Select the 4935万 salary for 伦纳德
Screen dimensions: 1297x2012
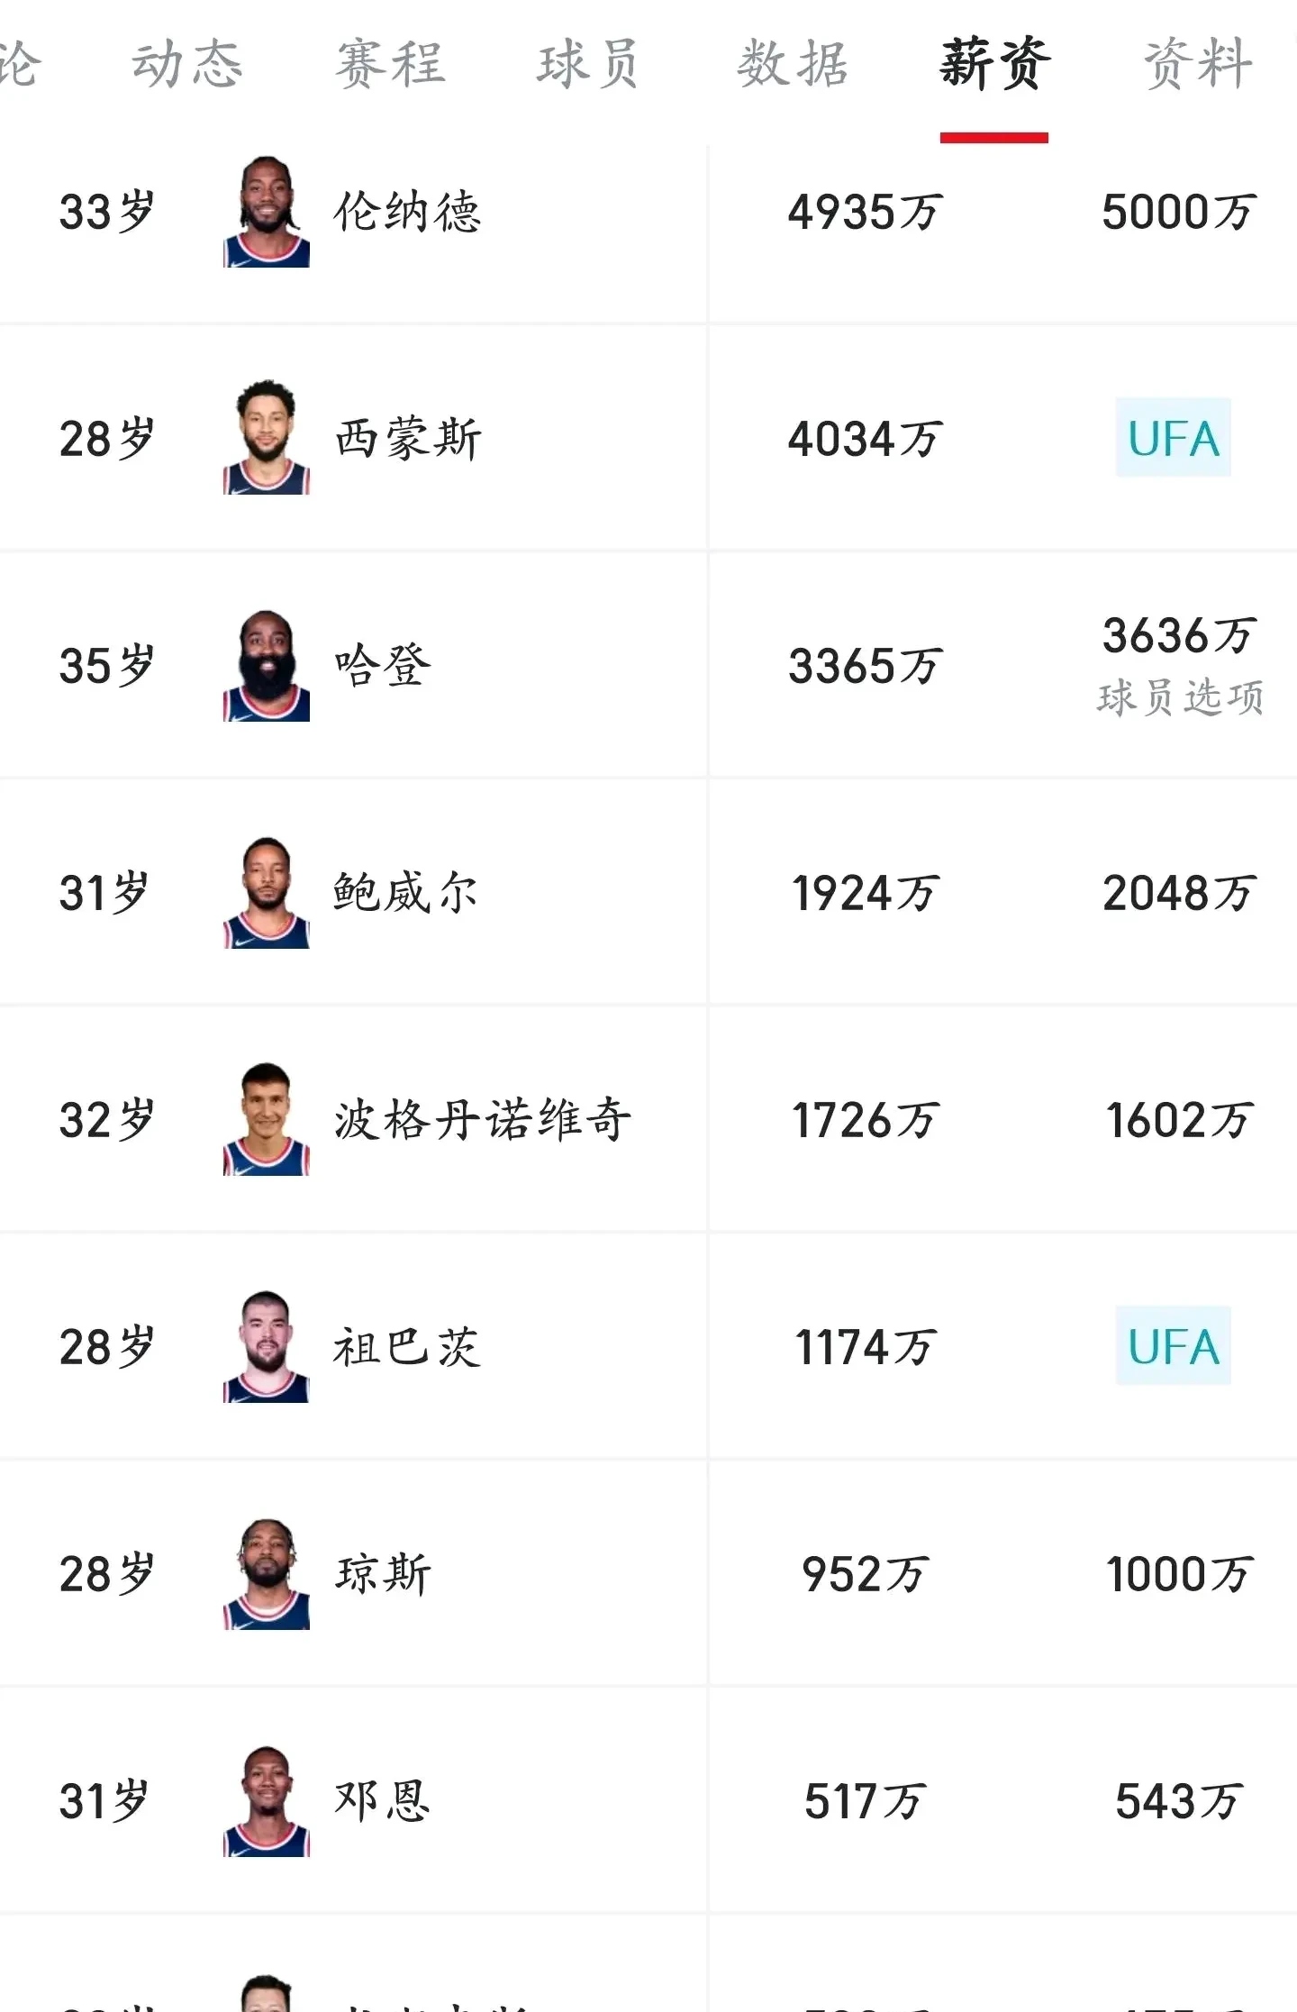[865, 213]
